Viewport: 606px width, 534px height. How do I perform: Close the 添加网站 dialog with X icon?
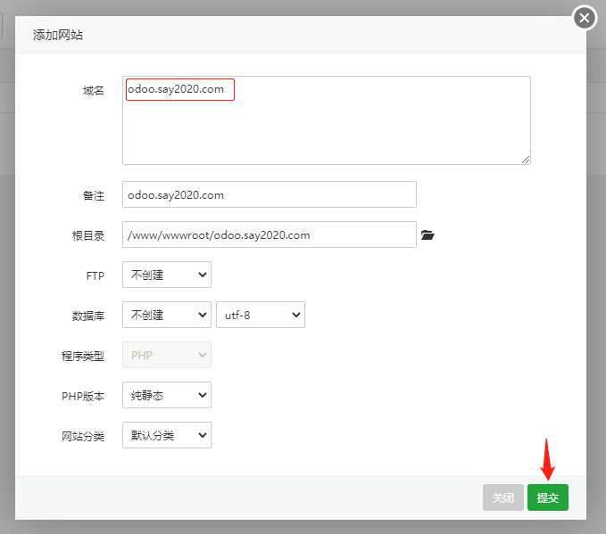tap(585, 18)
